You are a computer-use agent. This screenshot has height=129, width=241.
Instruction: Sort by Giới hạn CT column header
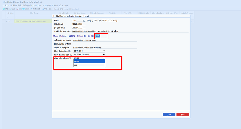click(x=172, y=13)
